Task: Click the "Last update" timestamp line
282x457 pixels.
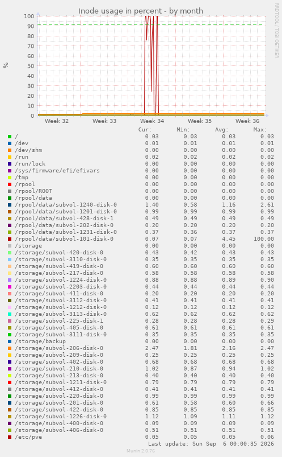Action: tap(211, 443)
